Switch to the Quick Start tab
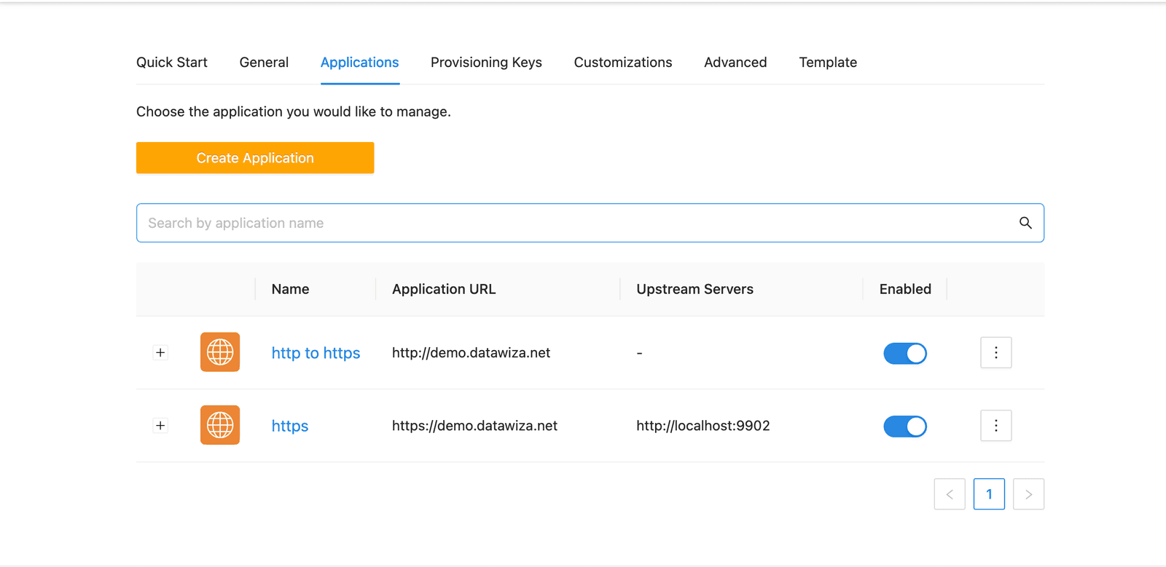 tap(172, 63)
